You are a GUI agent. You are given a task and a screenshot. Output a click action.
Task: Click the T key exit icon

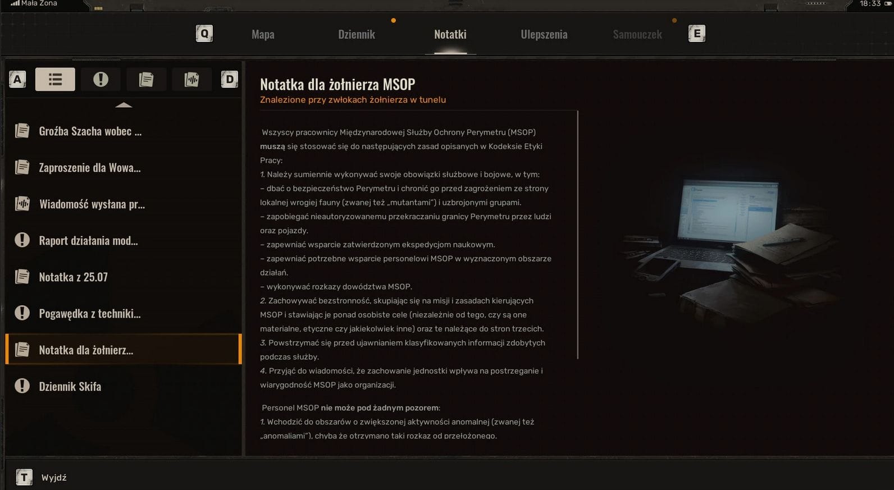click(x=24, y=477)
